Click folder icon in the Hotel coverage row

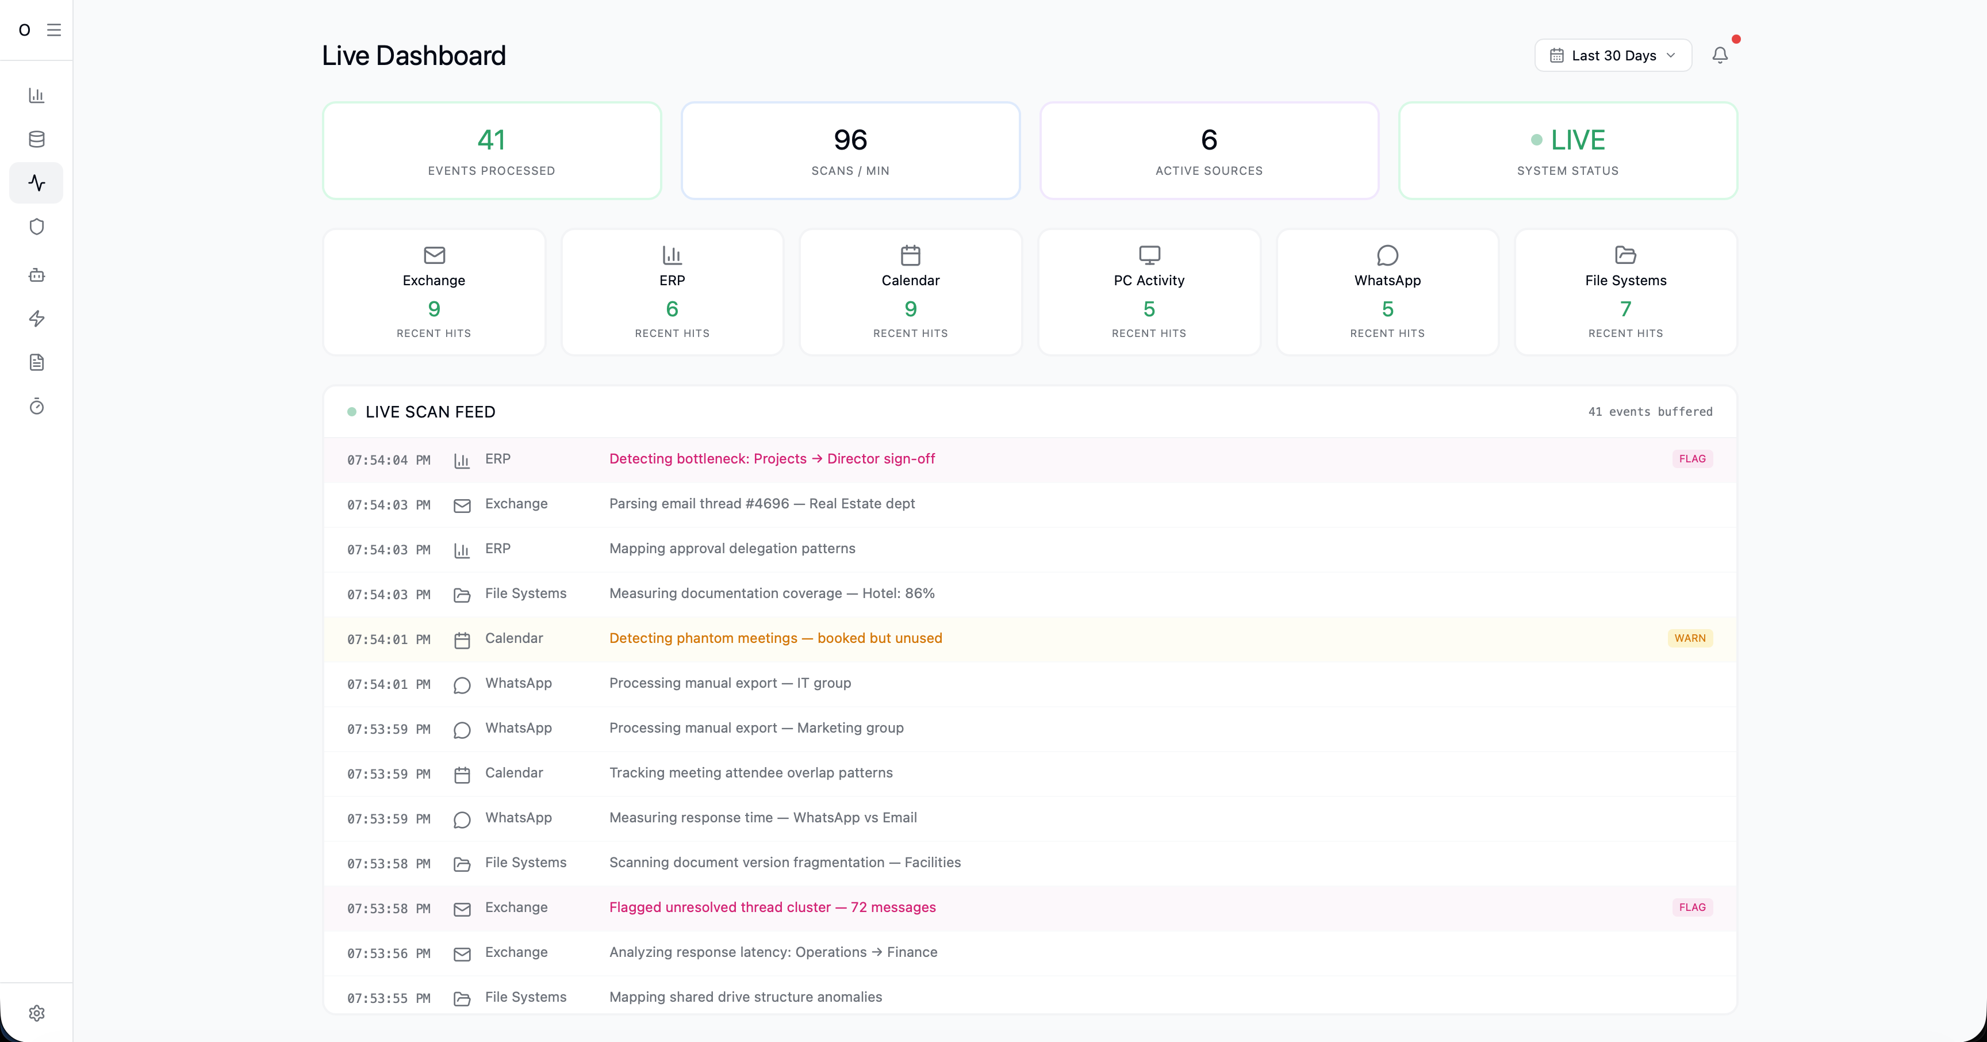(x=461, y=595)
